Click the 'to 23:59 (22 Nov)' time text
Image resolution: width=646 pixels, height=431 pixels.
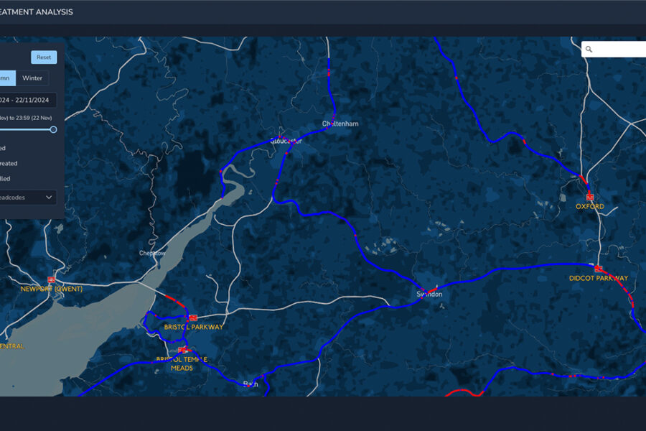[x=31, y=118]
